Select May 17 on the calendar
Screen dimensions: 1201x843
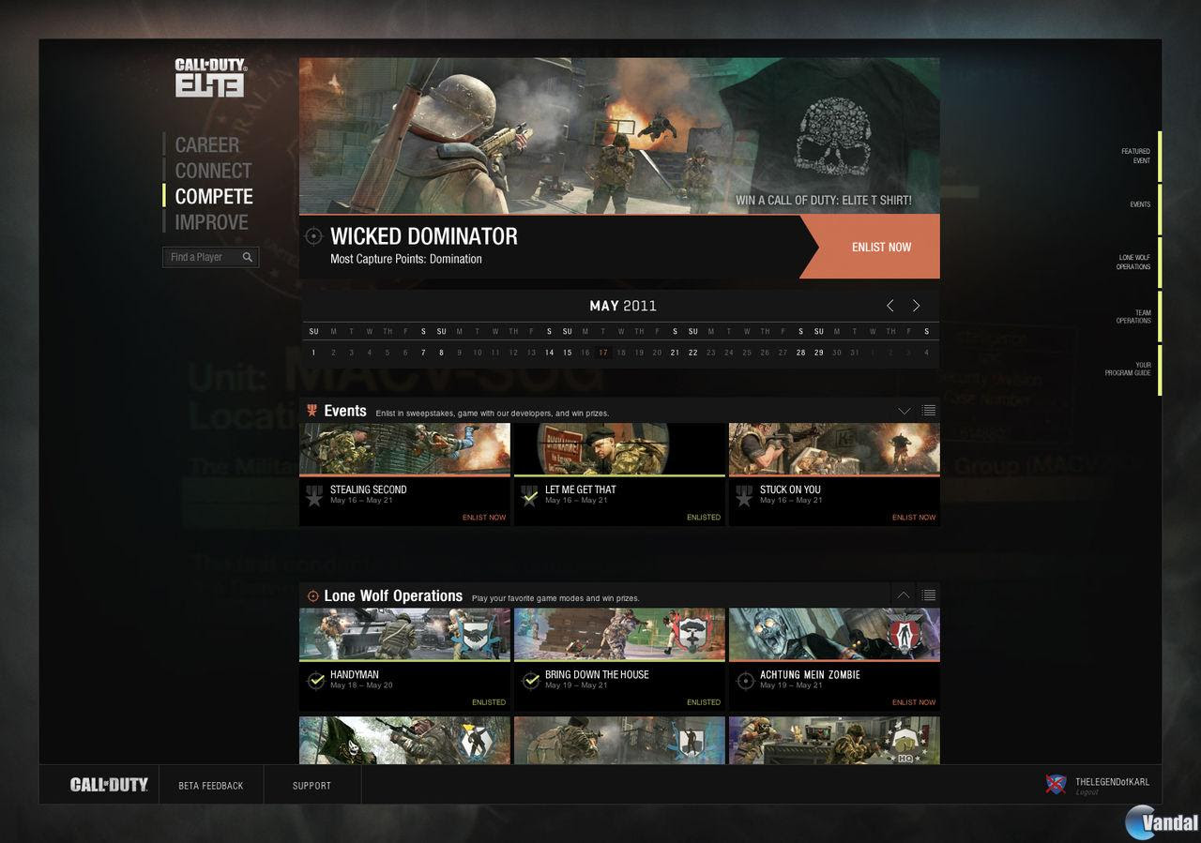[603, 353]
